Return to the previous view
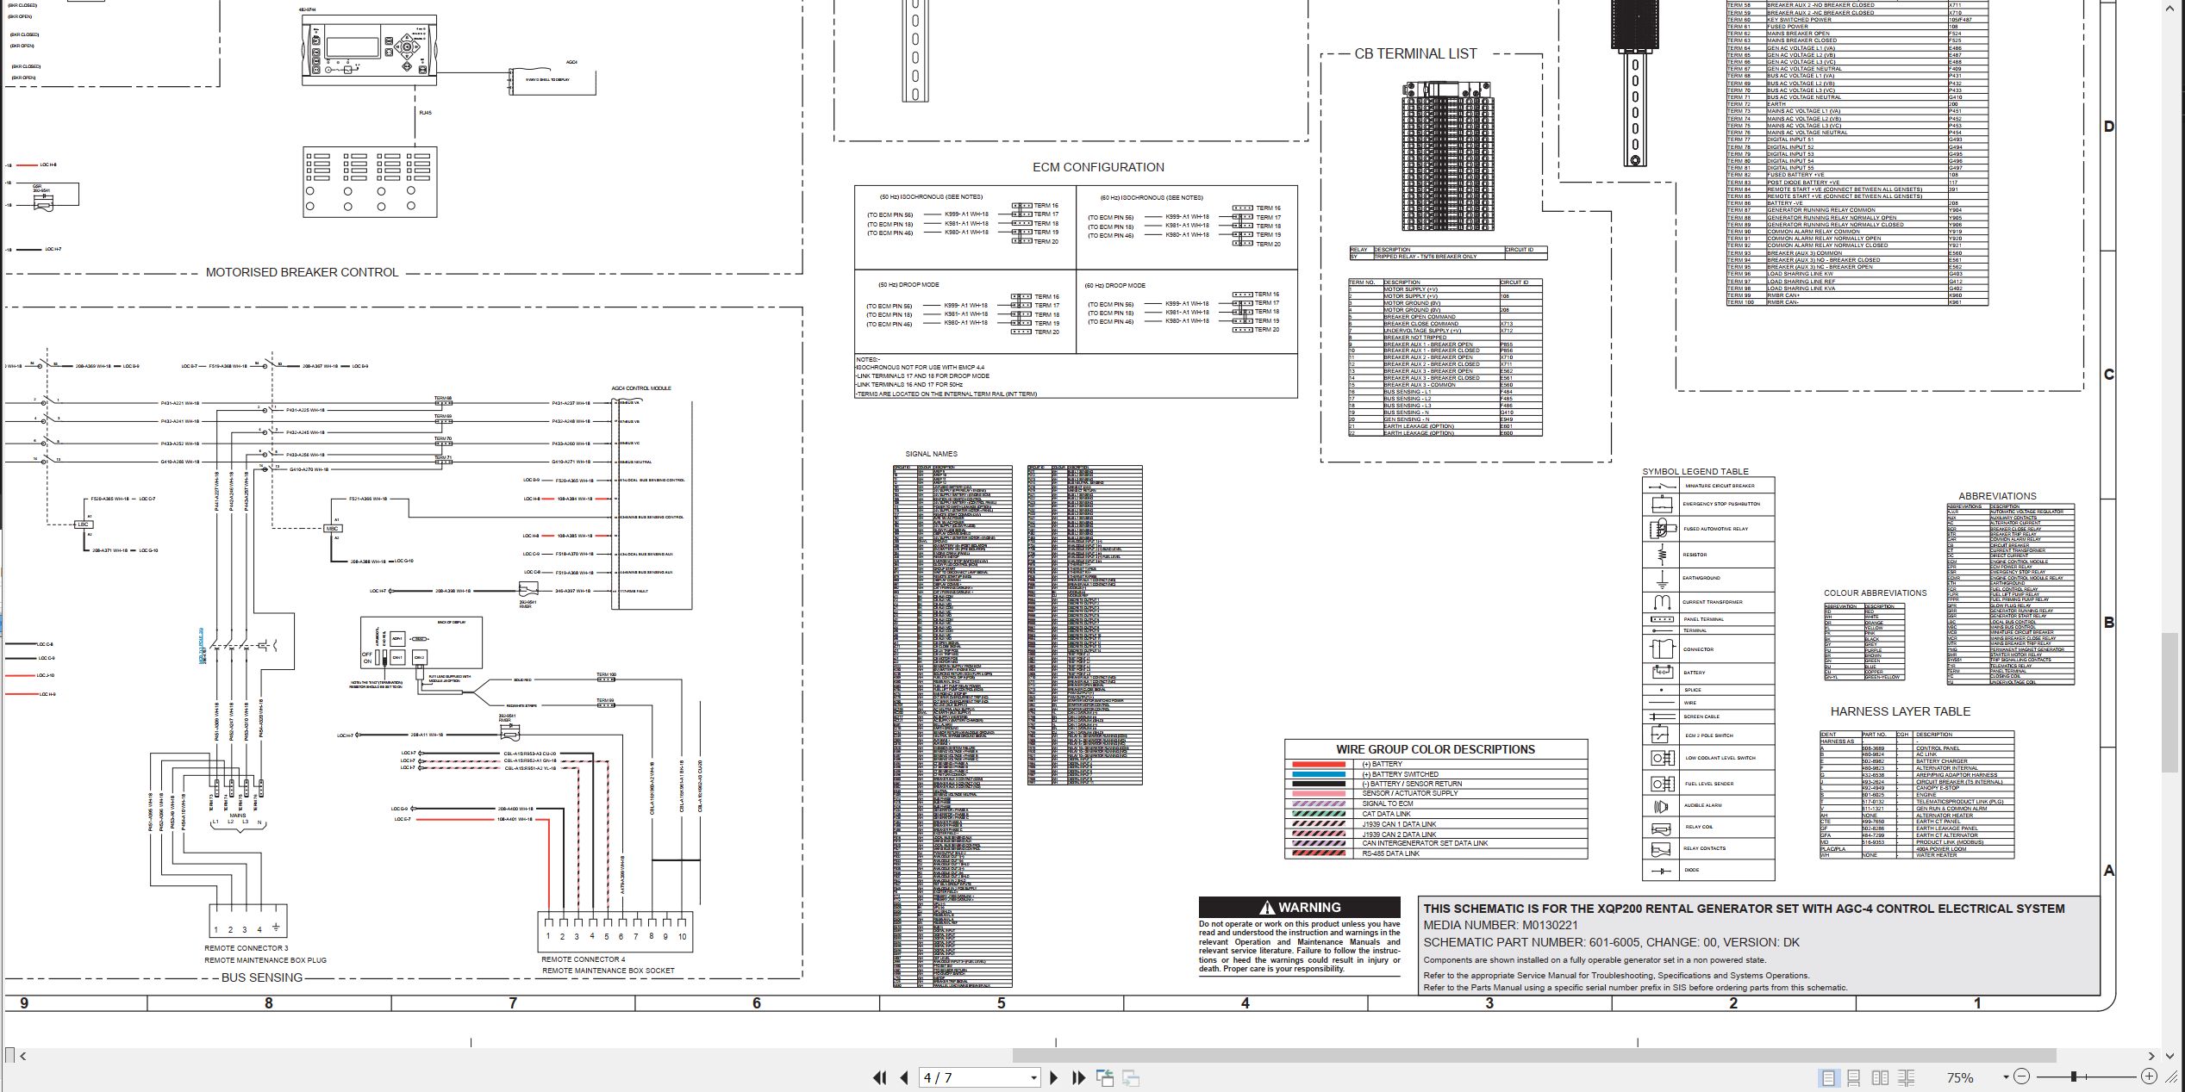 [x=1105, y=1077]
